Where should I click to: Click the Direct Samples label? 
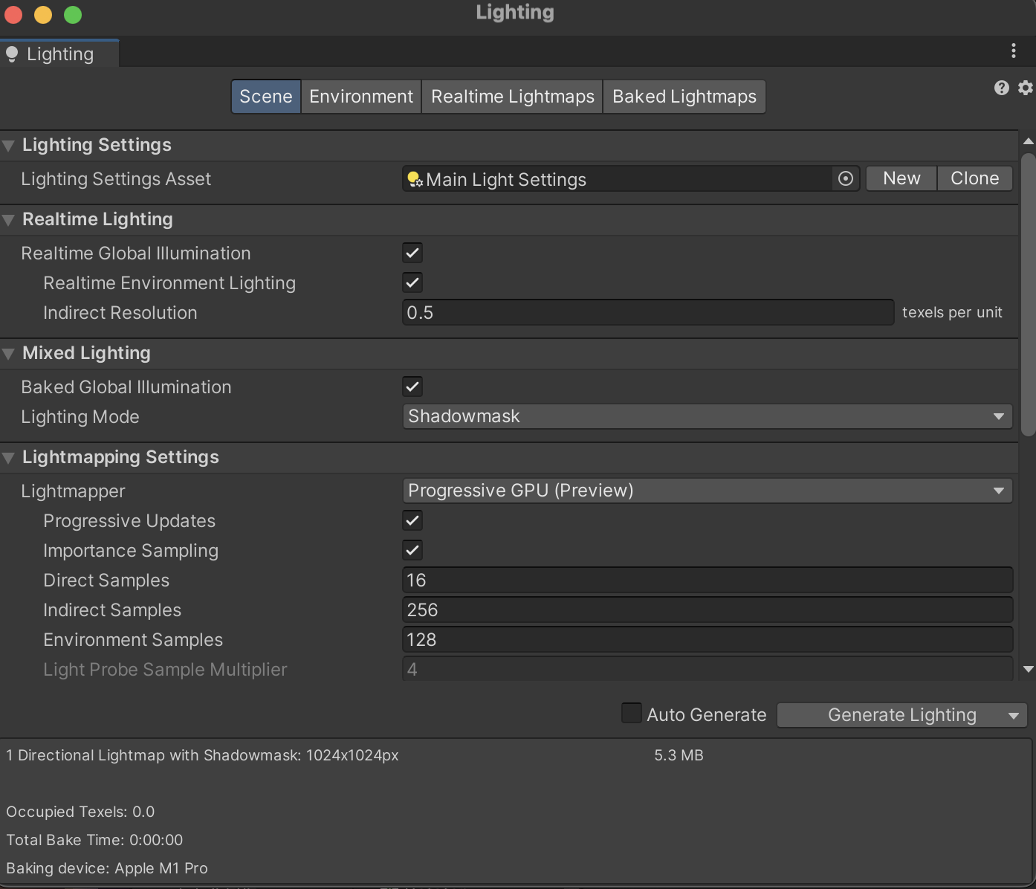tap(106, 581)
